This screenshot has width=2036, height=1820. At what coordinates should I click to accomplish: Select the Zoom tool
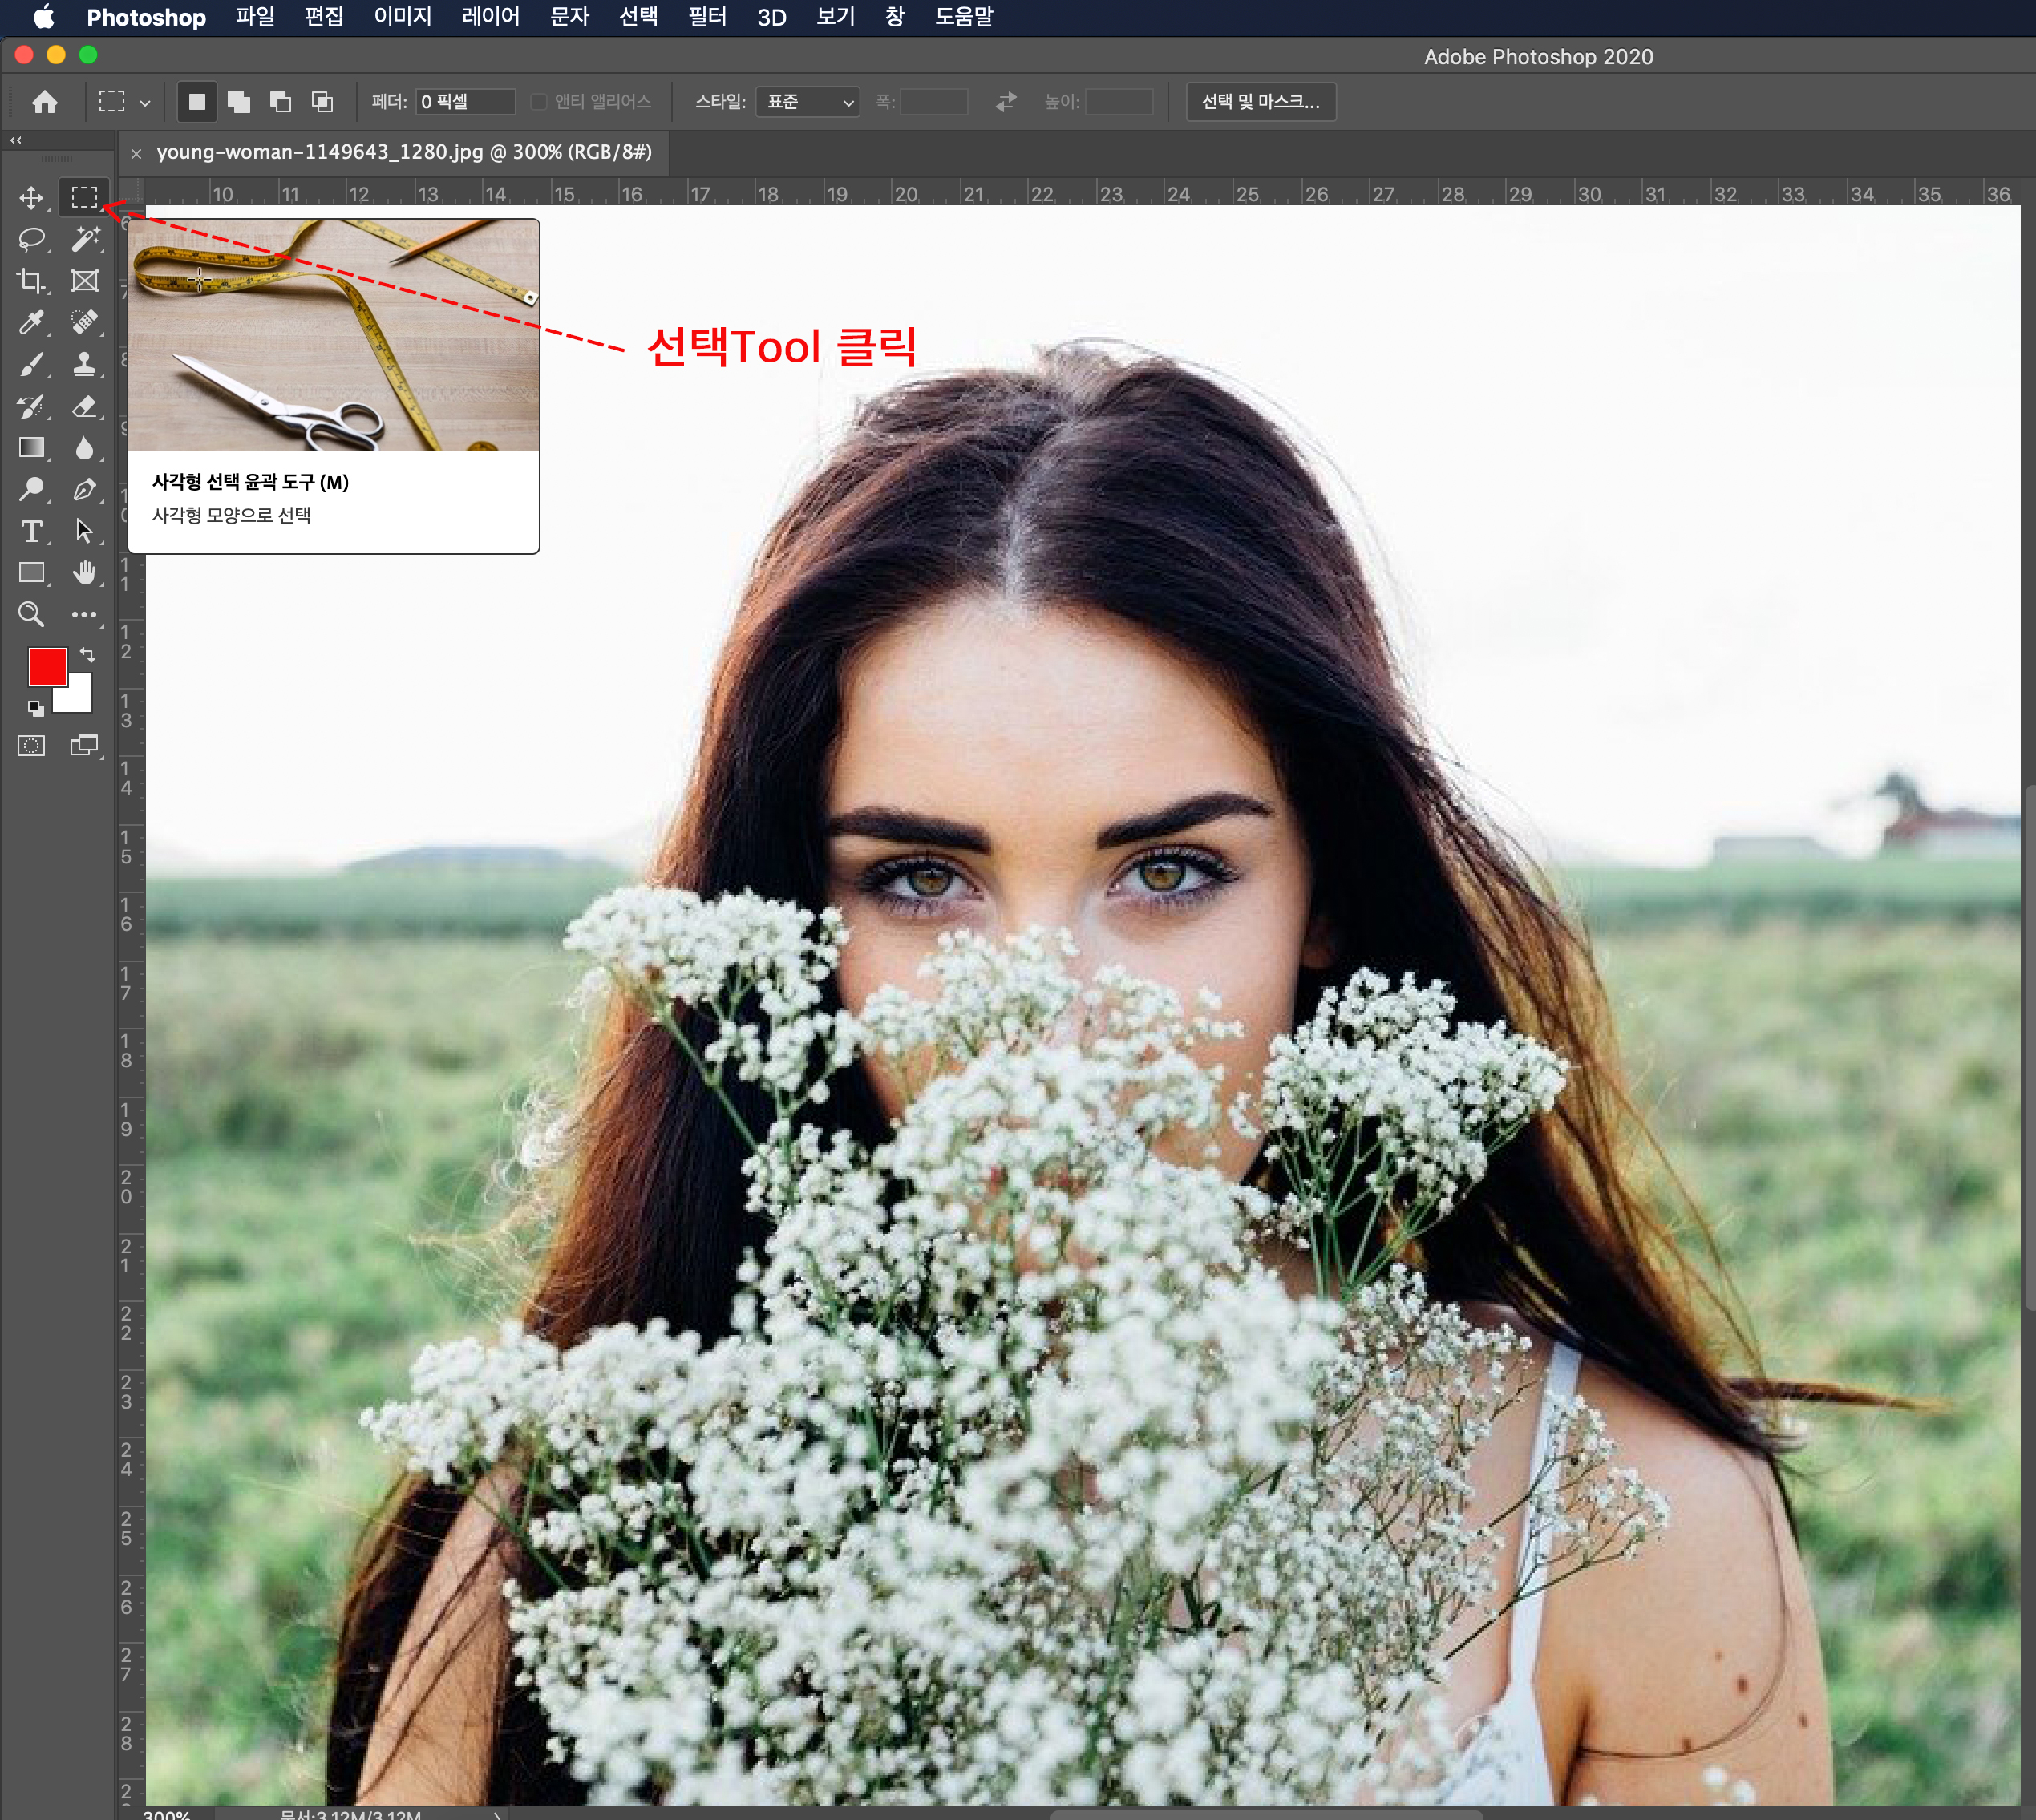click(31, 614)
